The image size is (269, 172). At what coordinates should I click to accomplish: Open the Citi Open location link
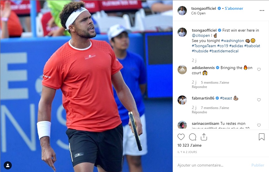coord(198,13)
